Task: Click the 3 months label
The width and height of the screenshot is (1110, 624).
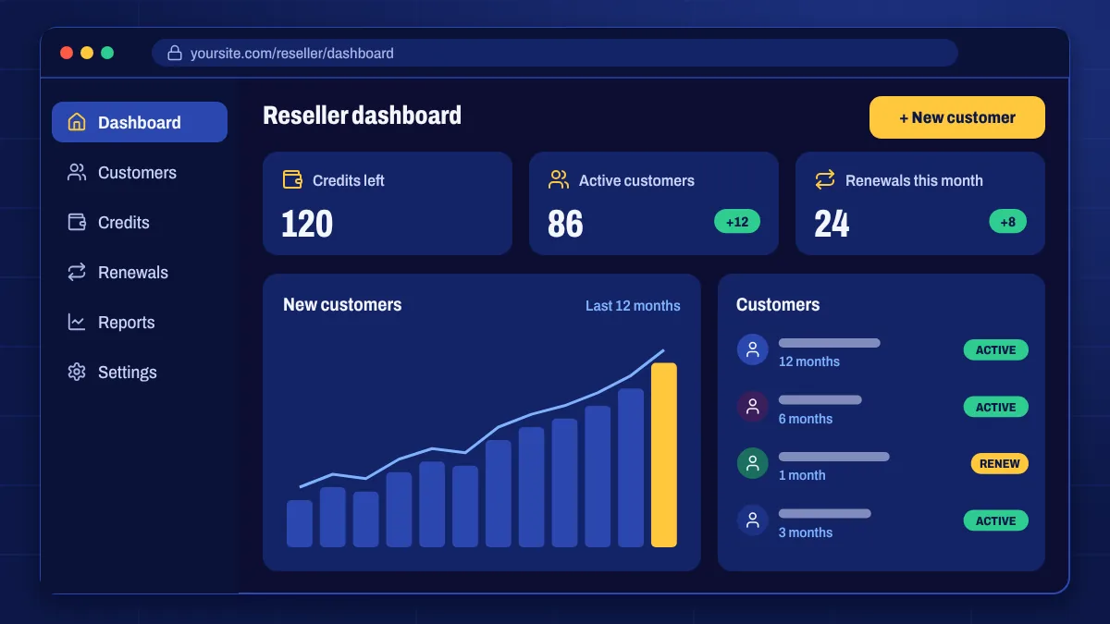Action: click(x=806, y=532)
